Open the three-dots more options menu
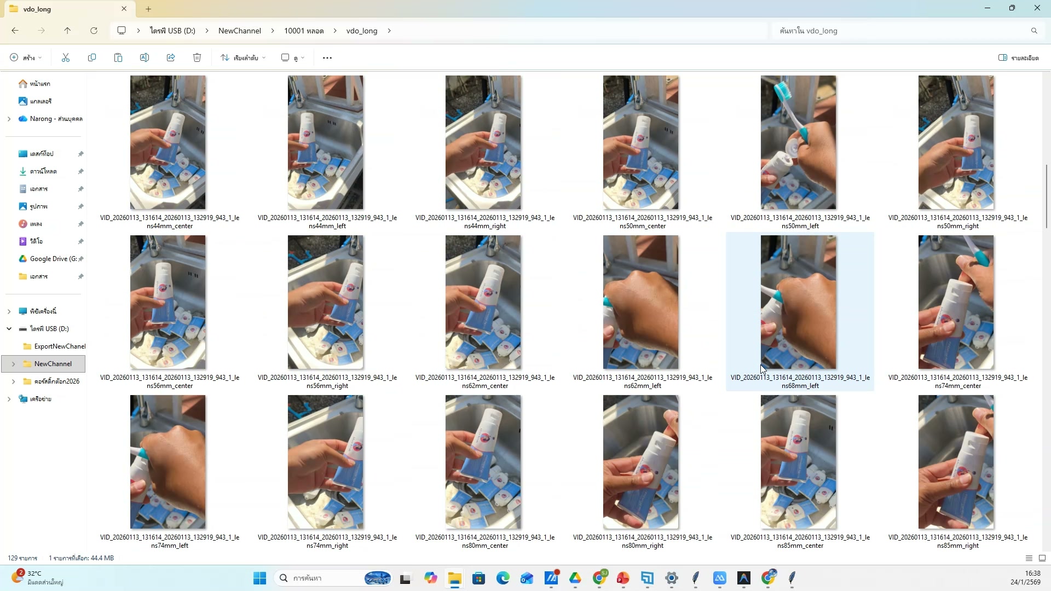This screenshot has width=1051, height=591. (327, 57)
